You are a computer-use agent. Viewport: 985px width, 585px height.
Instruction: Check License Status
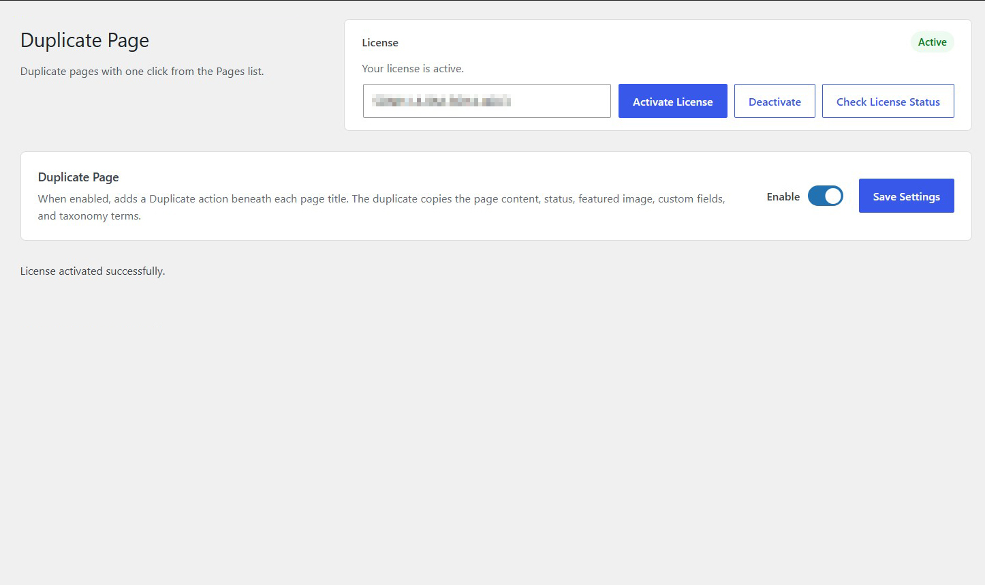888,101
